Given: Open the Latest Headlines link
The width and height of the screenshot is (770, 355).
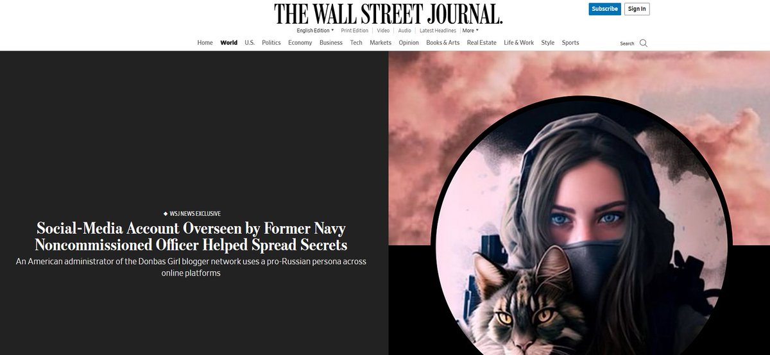Looking at the screenshot, I should click(438, 30).
